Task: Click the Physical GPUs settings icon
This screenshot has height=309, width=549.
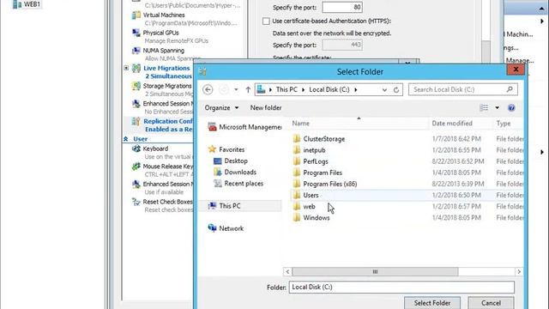Action: [136, 33]
